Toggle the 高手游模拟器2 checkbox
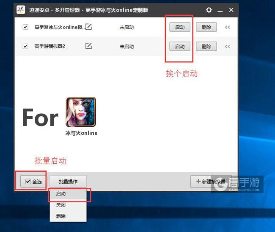Screen dimensions: 275x232 point(25,46)
